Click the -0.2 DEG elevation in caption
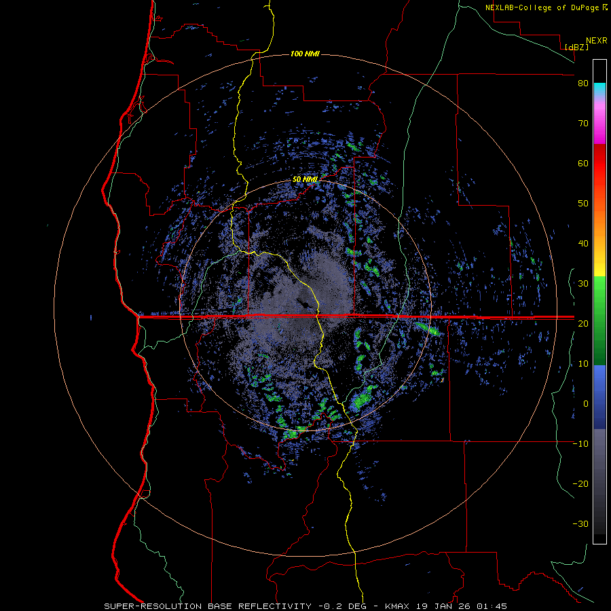Viewport: 611px width, 611px height. pyautogui.click(x=344, y=606)
